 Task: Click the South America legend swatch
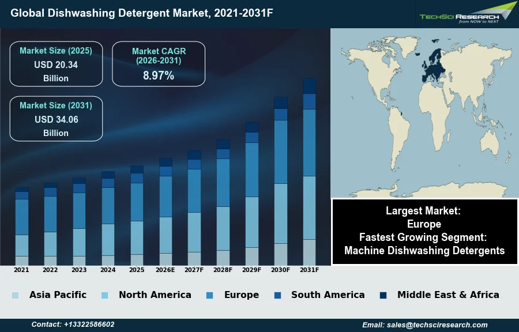(x=277, y=295)
